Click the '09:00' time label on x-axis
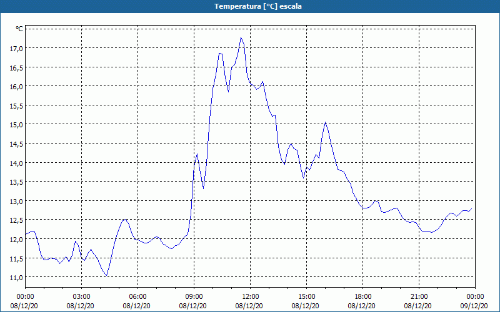500x312 pixels. [x=194, y=297]
